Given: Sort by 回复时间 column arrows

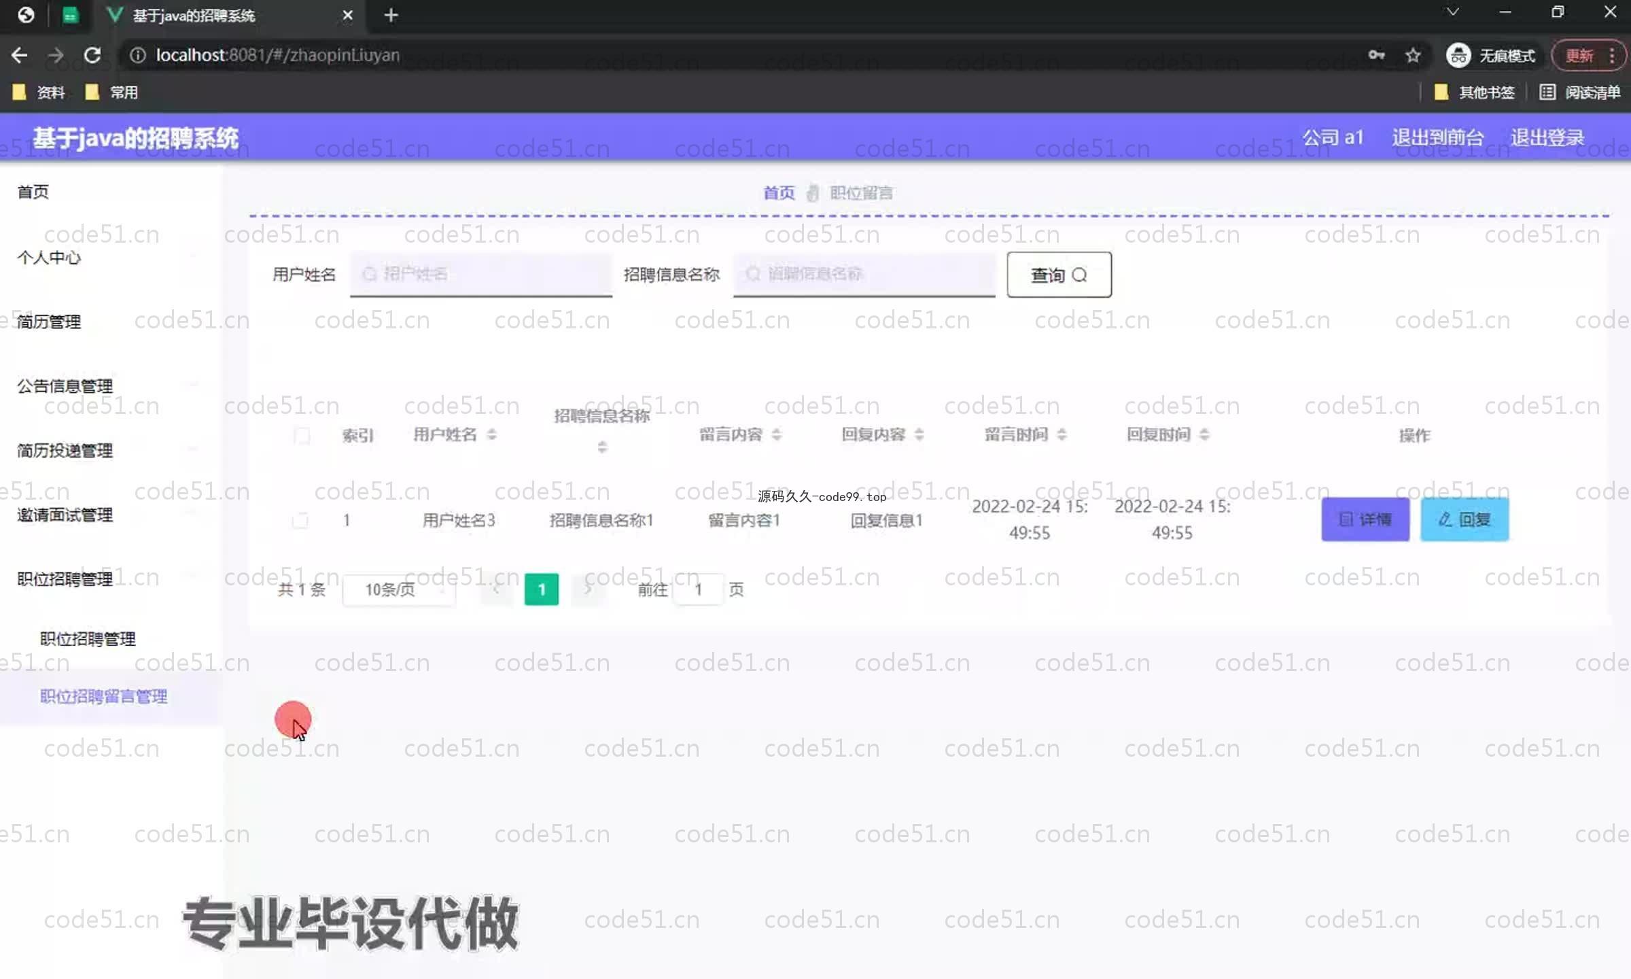Looking at the screenshot, I should click(x=1204, y=434).
